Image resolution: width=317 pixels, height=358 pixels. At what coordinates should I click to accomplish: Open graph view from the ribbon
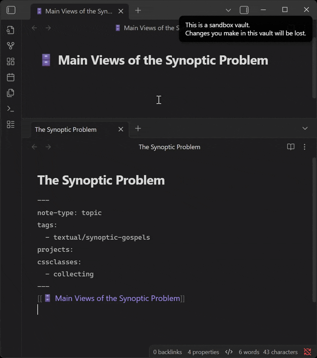tap(11, 46)
